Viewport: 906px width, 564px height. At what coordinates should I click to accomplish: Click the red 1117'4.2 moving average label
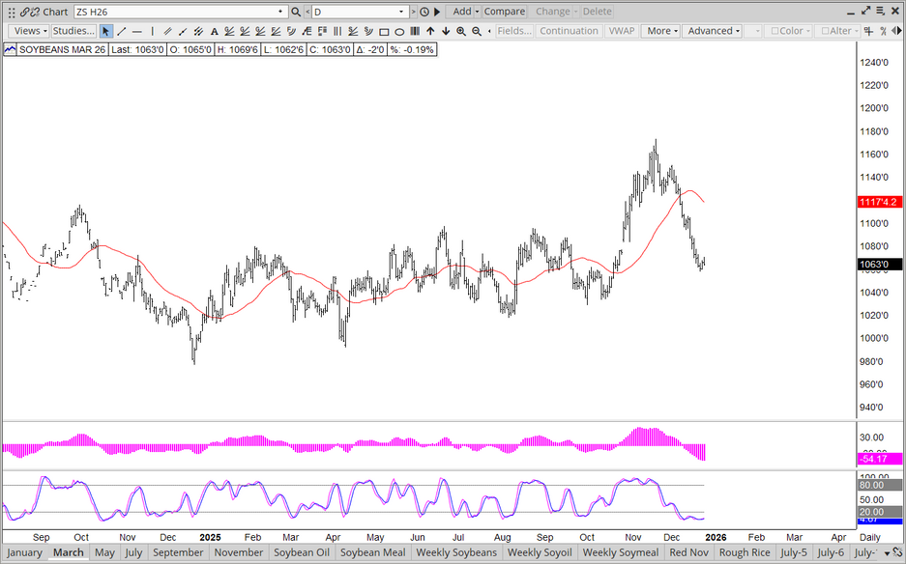click(x=880, y=202)
